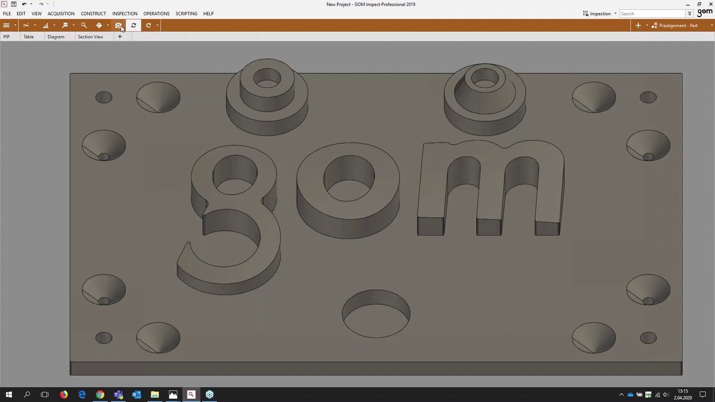The height and width of the screenshot is (402, 715).
Task: Click the Save project icon
Action: [13, 4]
